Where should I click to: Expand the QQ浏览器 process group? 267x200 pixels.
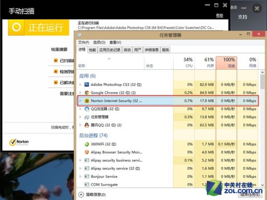(81, 109)
